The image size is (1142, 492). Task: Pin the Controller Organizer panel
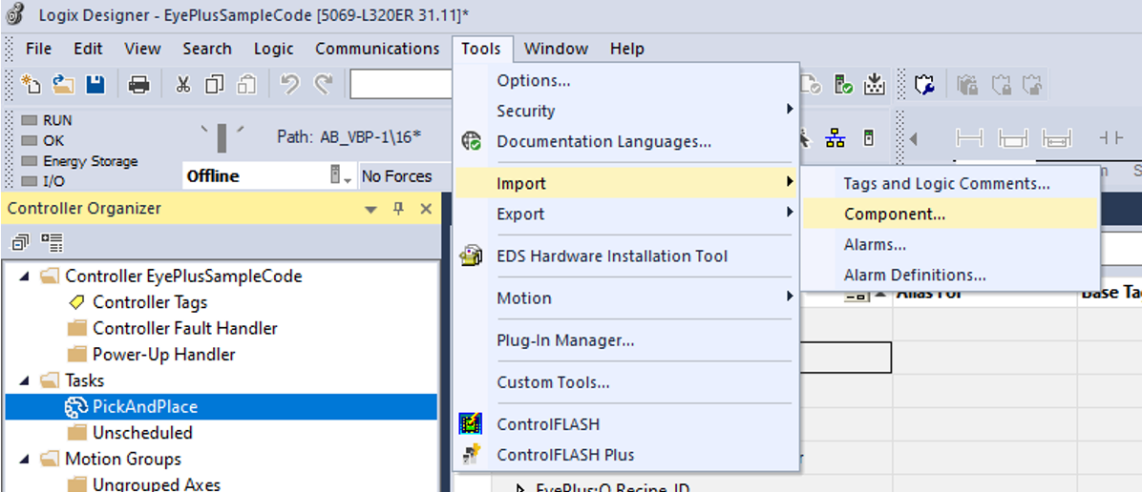(399, 209)
